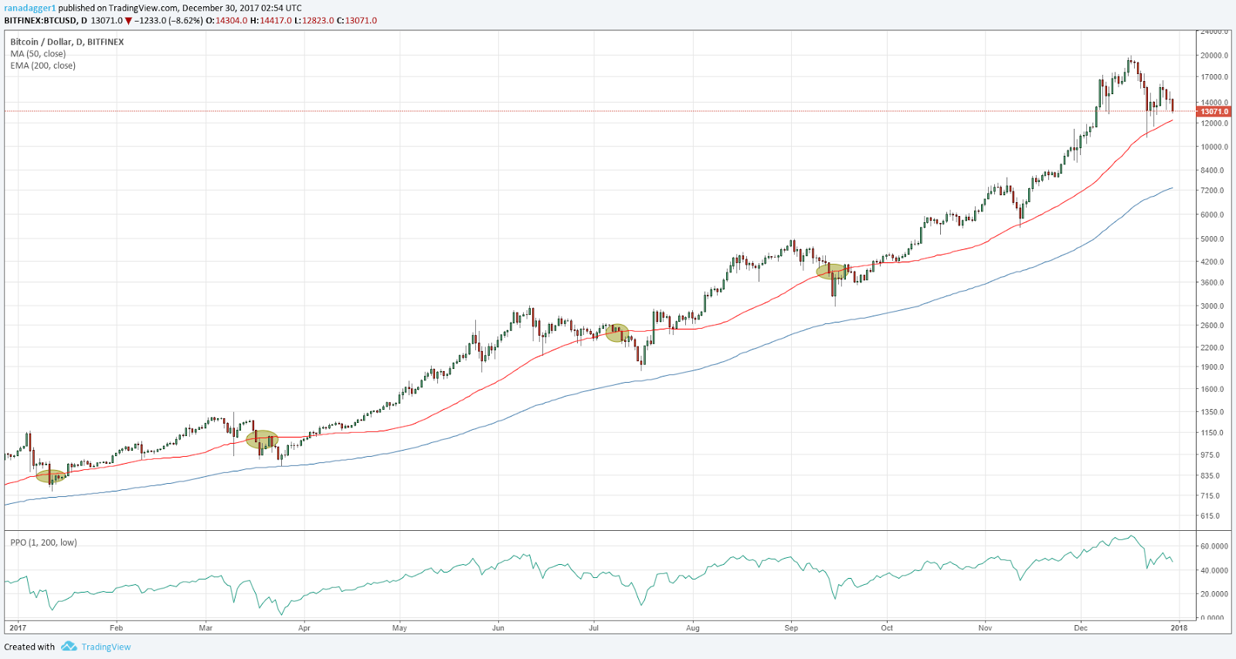Click the Aug label on the time axis
This screenshot has height=659, width=1236.
click(x=693, y=627)
